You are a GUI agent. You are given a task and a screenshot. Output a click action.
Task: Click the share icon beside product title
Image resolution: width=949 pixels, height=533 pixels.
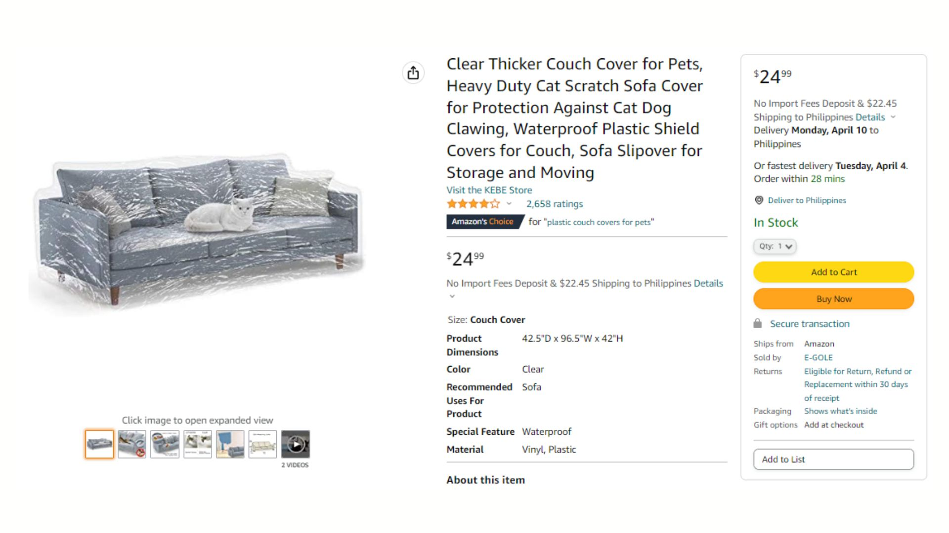point(413,73)
